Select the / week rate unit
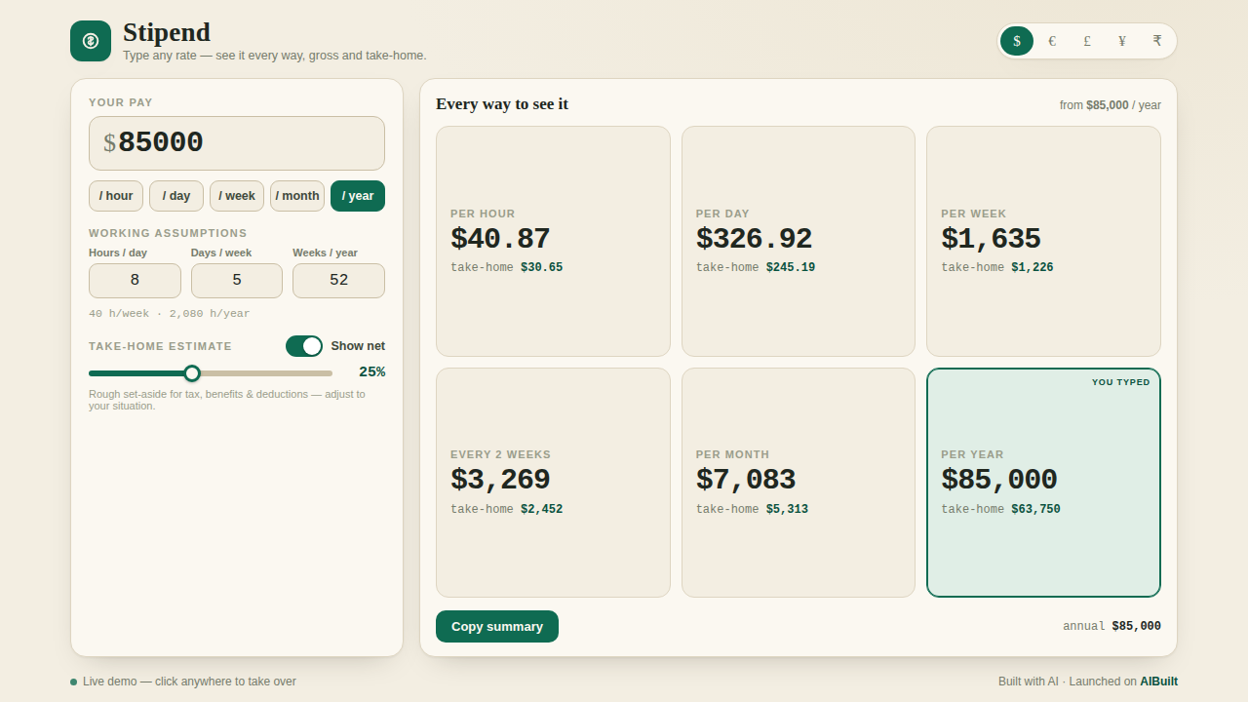 pos(237,196)
